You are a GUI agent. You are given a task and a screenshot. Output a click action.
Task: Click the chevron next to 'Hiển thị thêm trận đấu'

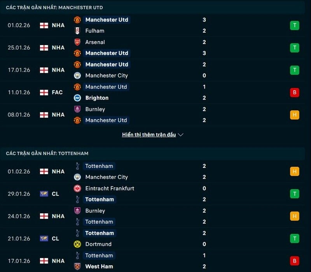[180, 135]
